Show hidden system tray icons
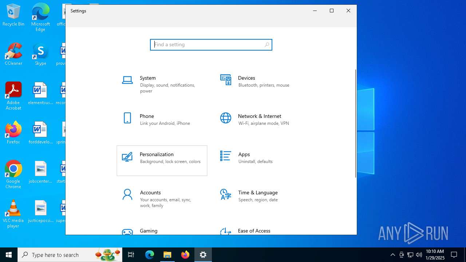Image resolution: width=466 pixels, height=262 pixels. (392, 255)
